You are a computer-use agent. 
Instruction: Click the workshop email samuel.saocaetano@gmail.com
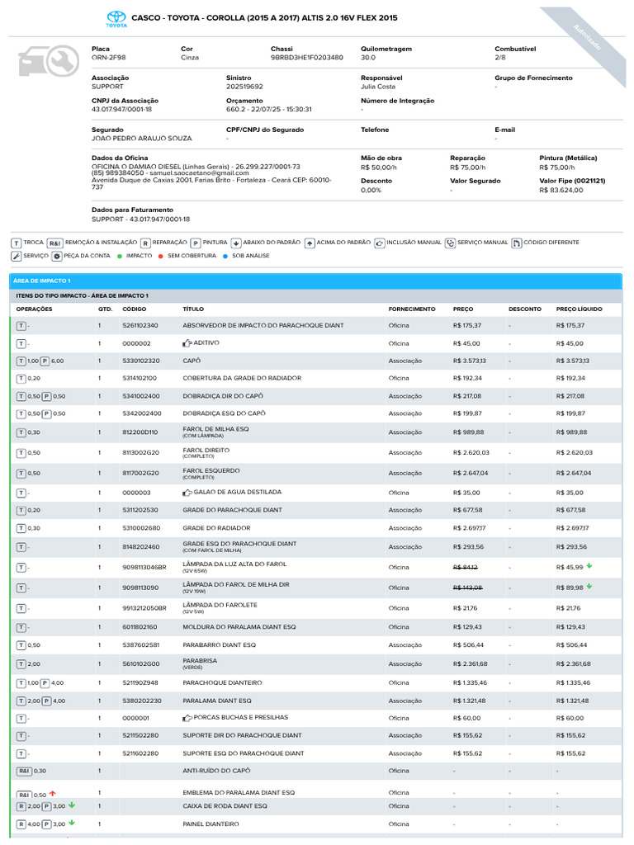[200, 173]
